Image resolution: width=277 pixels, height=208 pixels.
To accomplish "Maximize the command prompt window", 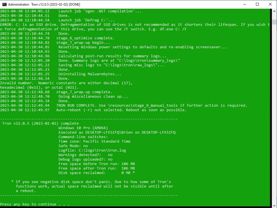I will coord(257,4).
